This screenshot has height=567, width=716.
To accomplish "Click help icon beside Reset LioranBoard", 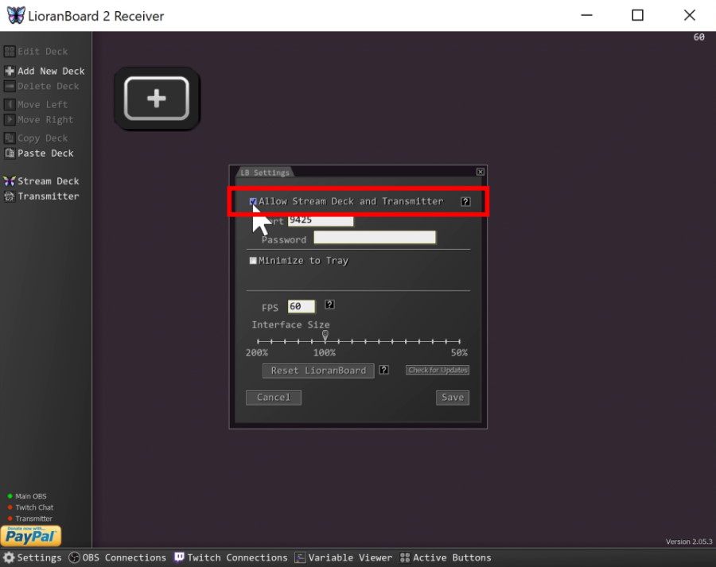I will coord(384,370).
